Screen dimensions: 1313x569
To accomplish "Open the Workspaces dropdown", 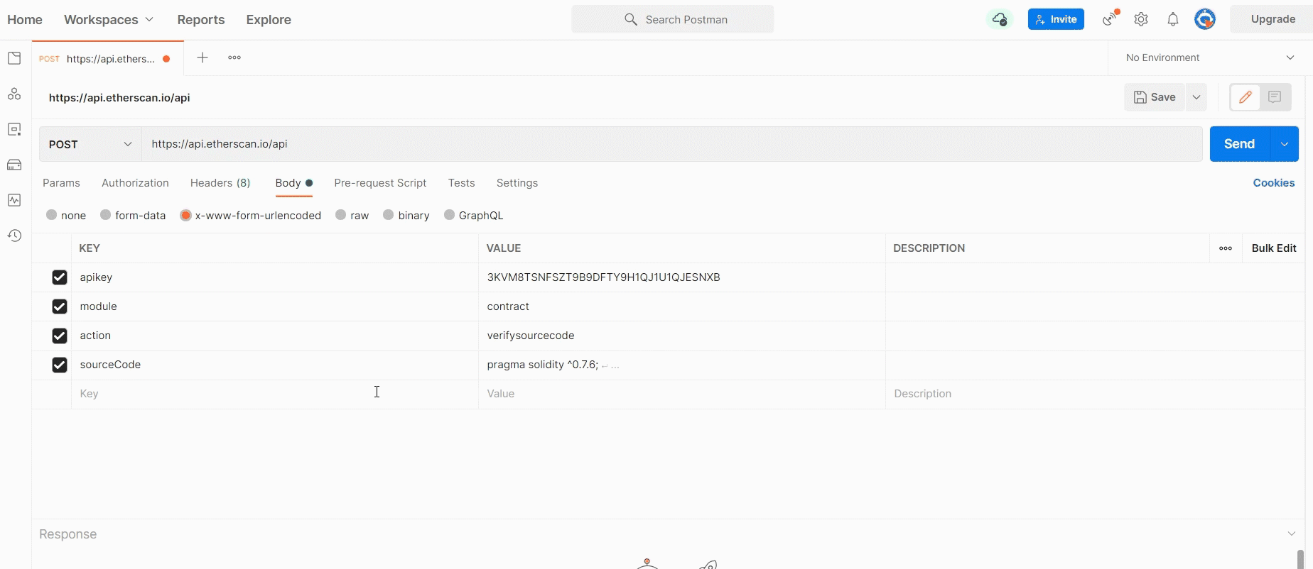I will 109,20.
